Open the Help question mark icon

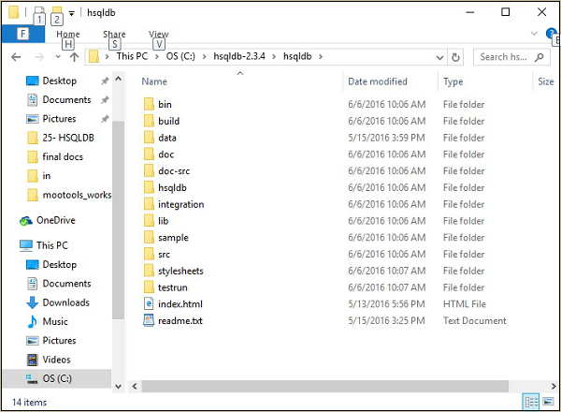pos(551,34)
